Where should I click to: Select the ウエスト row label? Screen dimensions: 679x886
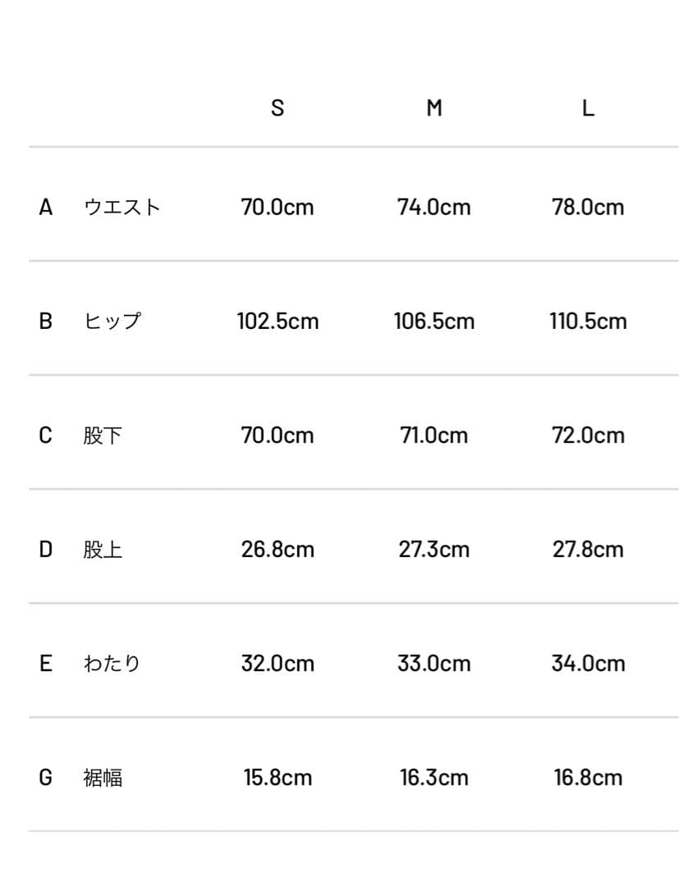click(122, 207)
